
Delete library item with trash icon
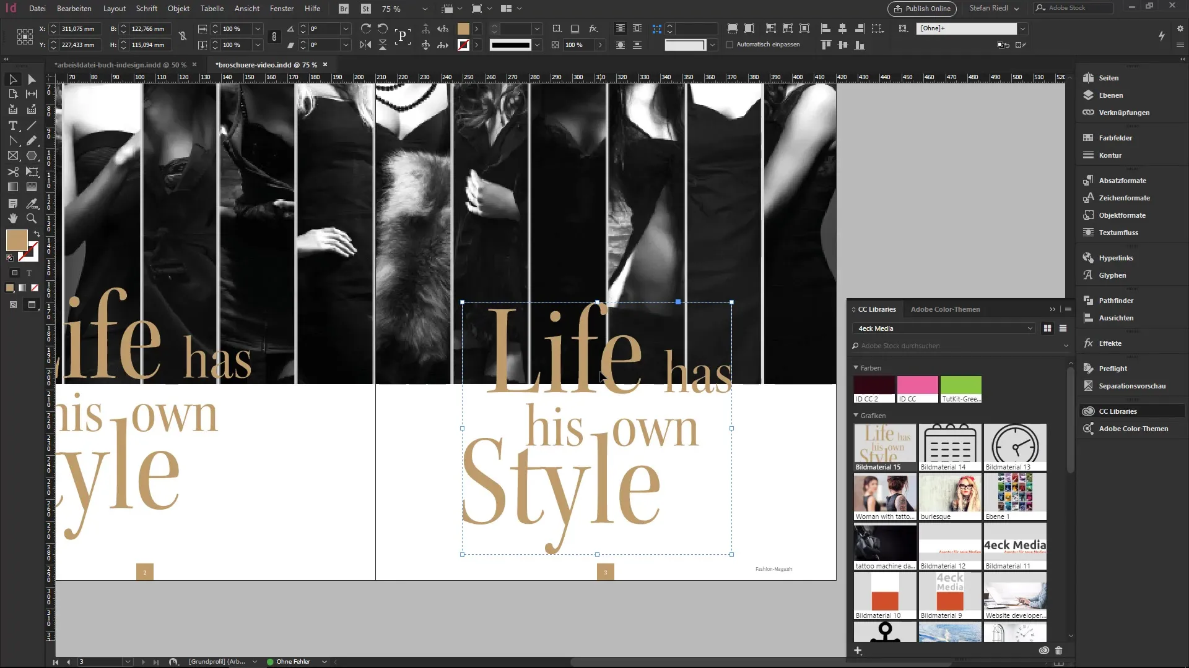click(x=1058, y=650)
